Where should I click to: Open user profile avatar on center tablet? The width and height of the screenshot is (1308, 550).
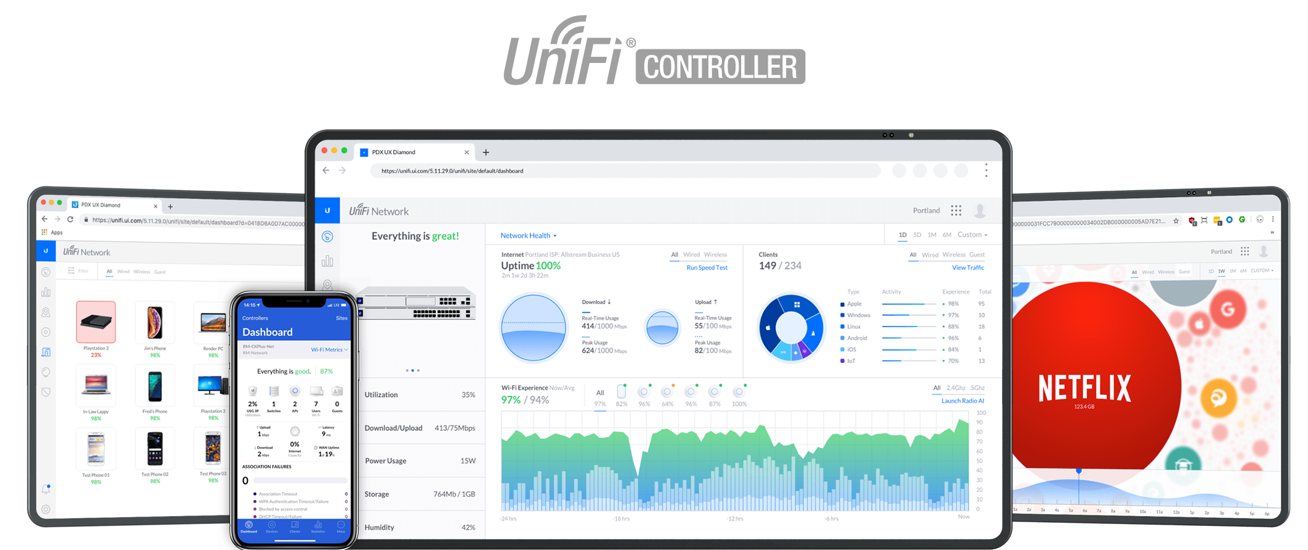pos(980,210)
